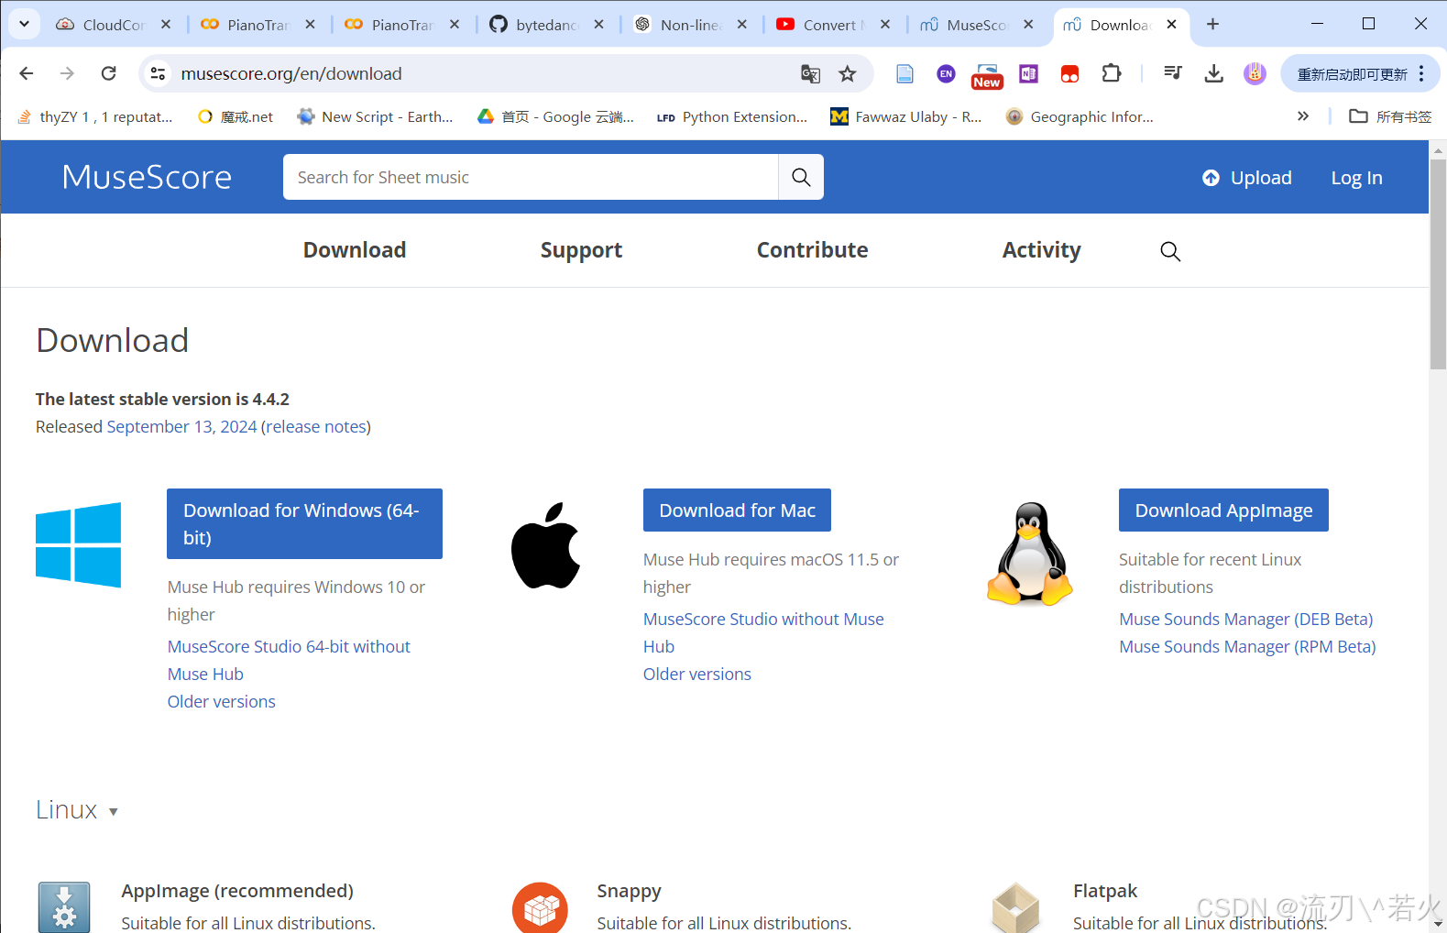Click Download for Mac button

[737, 510]
